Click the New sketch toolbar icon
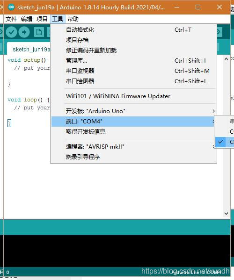234x280 pixels. click(39, 32)
